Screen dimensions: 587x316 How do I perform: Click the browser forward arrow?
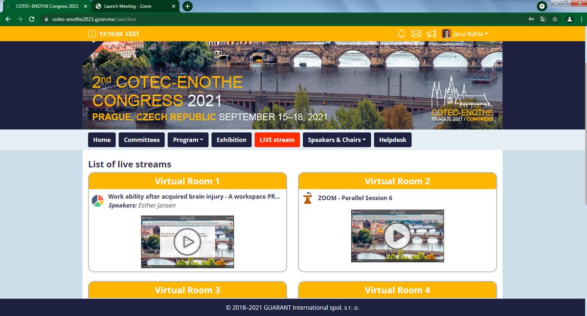(x=20, y=19)
